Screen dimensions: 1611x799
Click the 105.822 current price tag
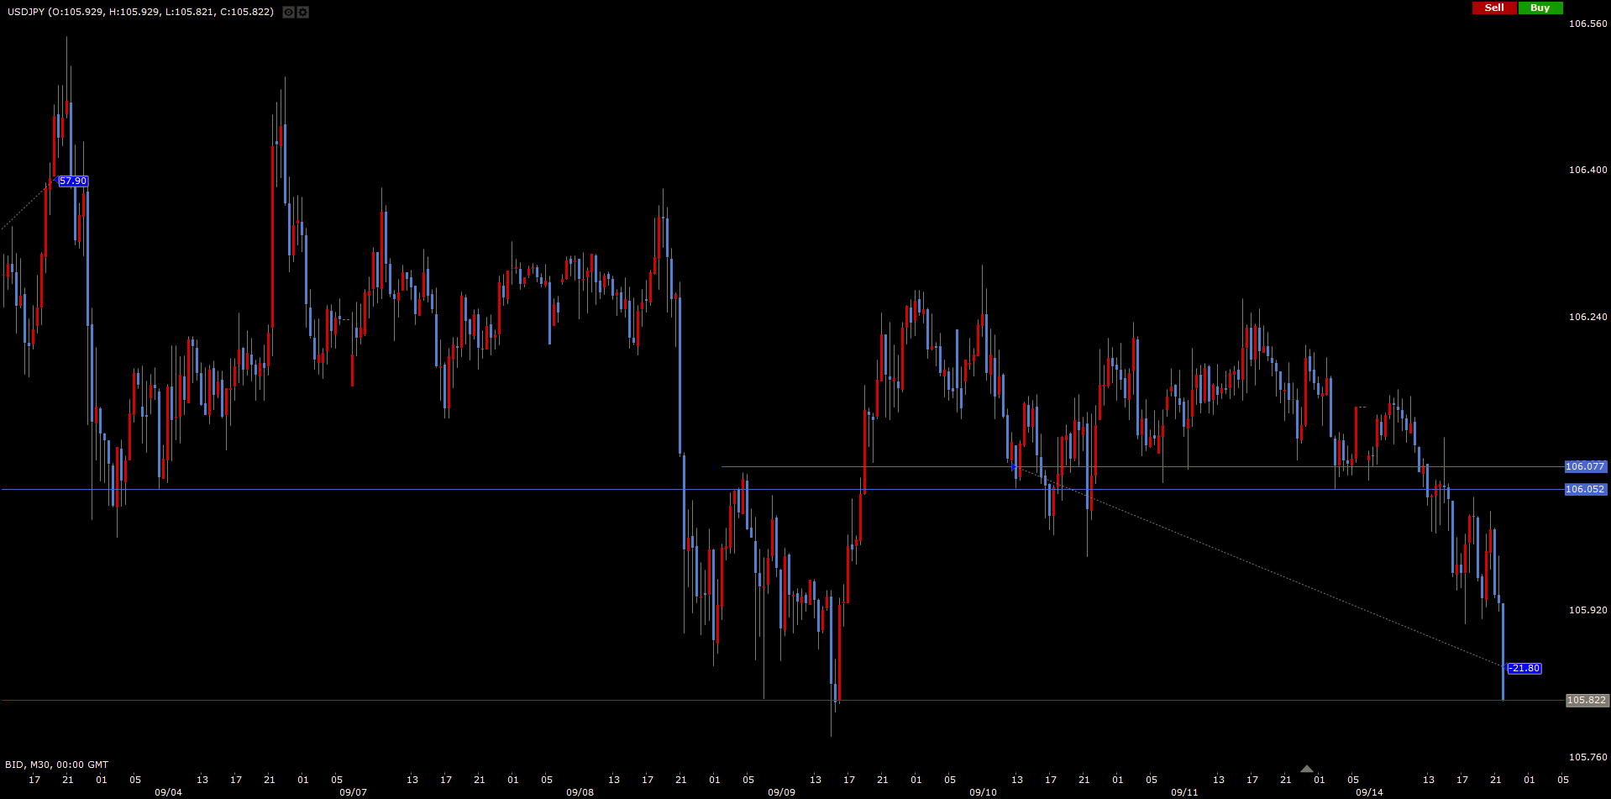pyautogui.click(x=1586, y=700)
